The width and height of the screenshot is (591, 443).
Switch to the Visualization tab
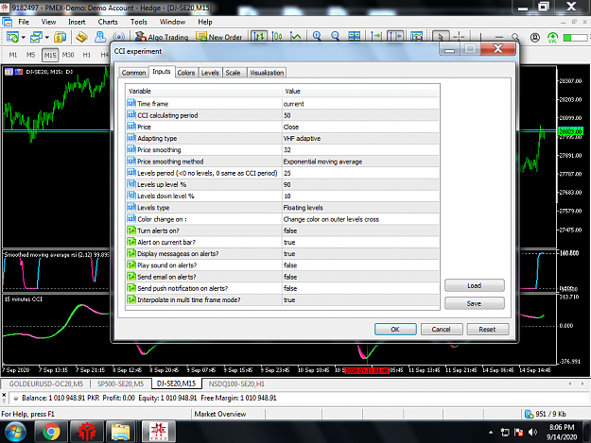tap(267, 73)
